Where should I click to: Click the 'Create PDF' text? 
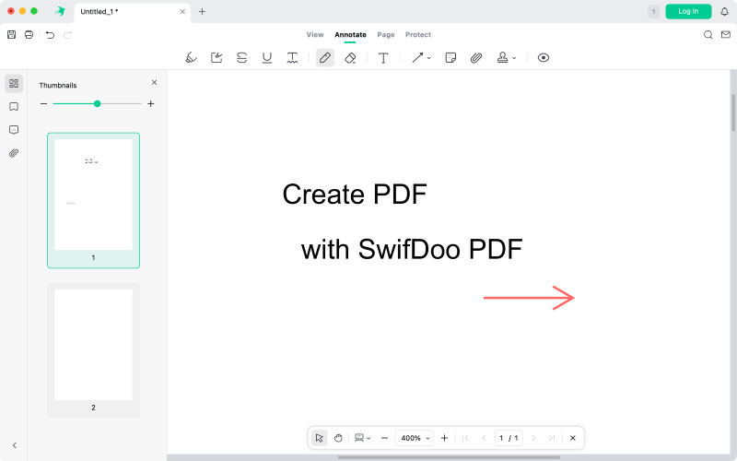coord(355,195)
